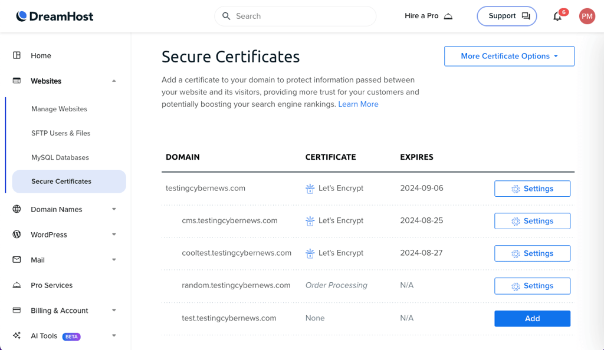Click the AI Tools sparkle icon
The height and width of the screenshot is (350, 604).
click(x=17, y=335)
